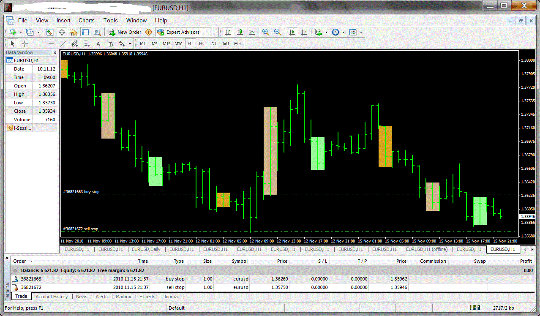
Task: Select the equidistant channel tool
Action: [x=75, y=44]
